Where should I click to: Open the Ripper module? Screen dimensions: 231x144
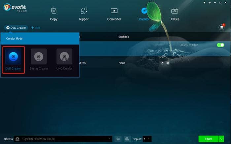(x=84, y=14)
